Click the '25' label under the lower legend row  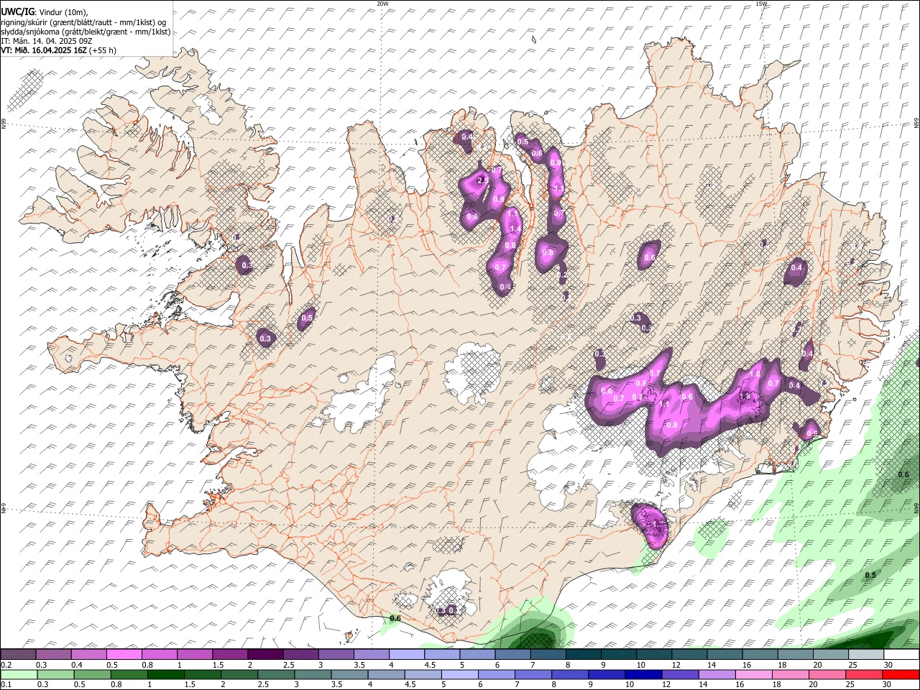click(x=850, y=685)
